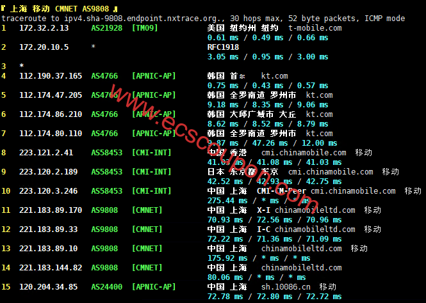Select the IP address 112.174.47.205
The width and height of the screenshot is (426, 303).
51,95
